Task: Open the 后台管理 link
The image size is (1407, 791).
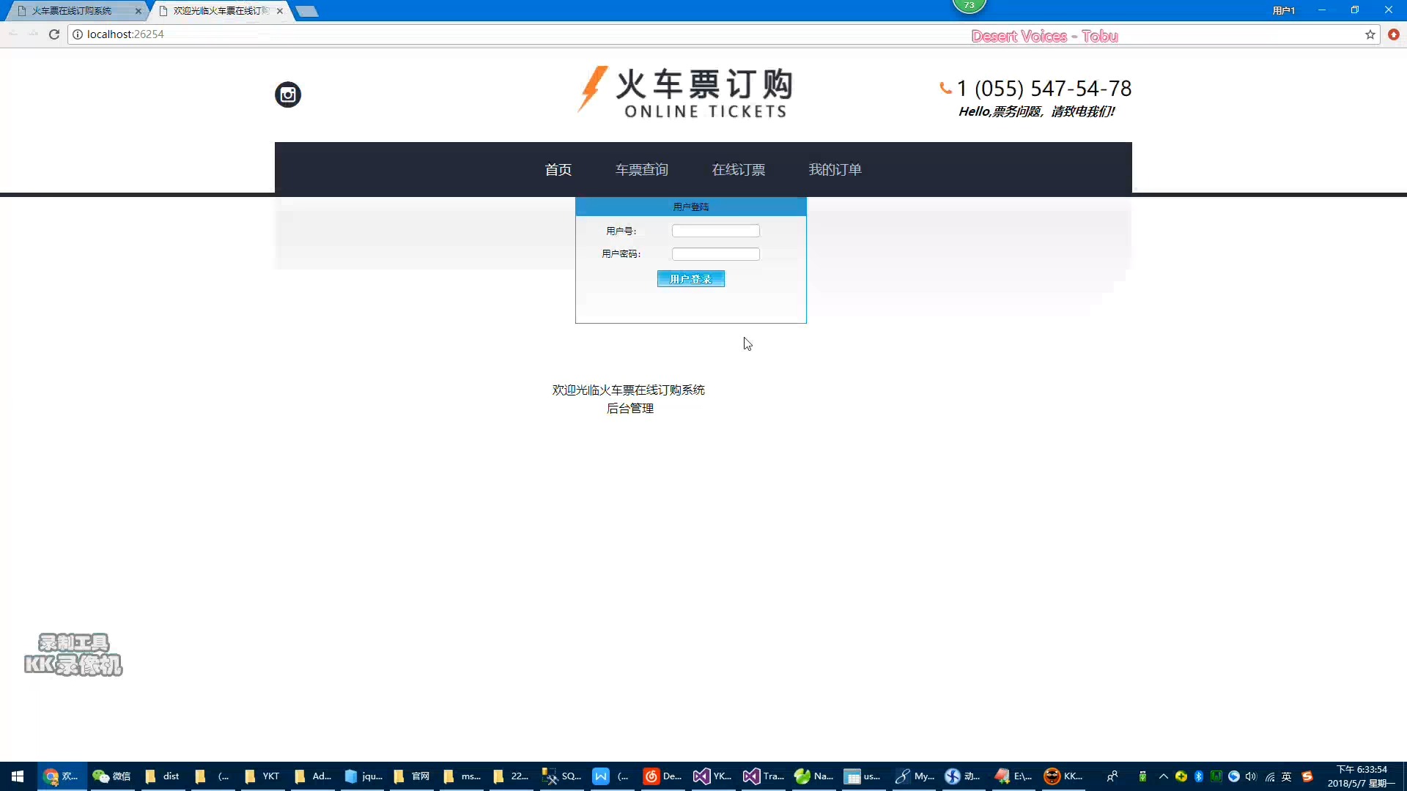Action: (630, 408)
